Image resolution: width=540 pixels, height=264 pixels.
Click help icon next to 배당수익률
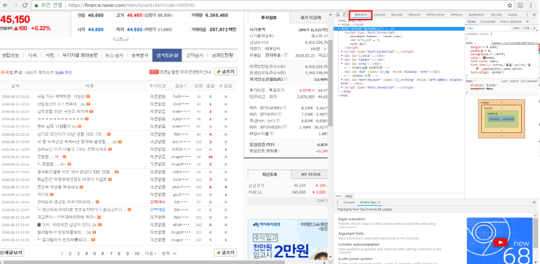(272, 133)
